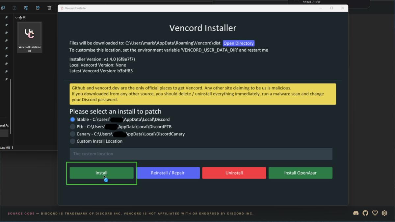The height and width of the screenshot is (222, 395).
Task: Click the green Install button
Action: click(x=101, y=173)
